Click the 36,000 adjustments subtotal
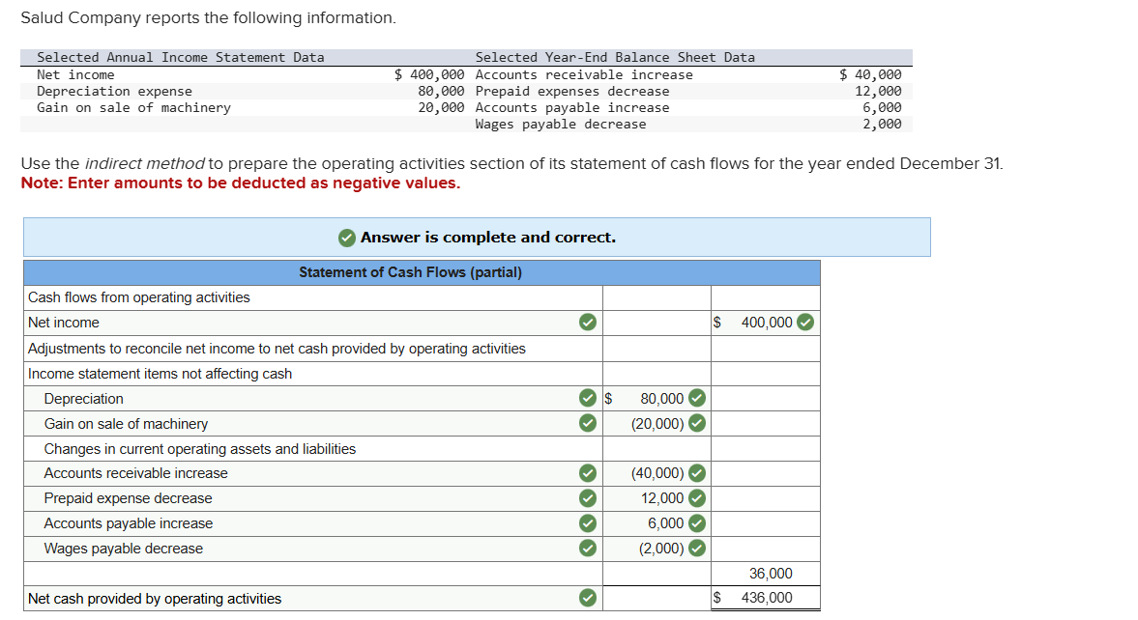The width and height of the screenshot is (1138, 620). [x=770, y=574]
